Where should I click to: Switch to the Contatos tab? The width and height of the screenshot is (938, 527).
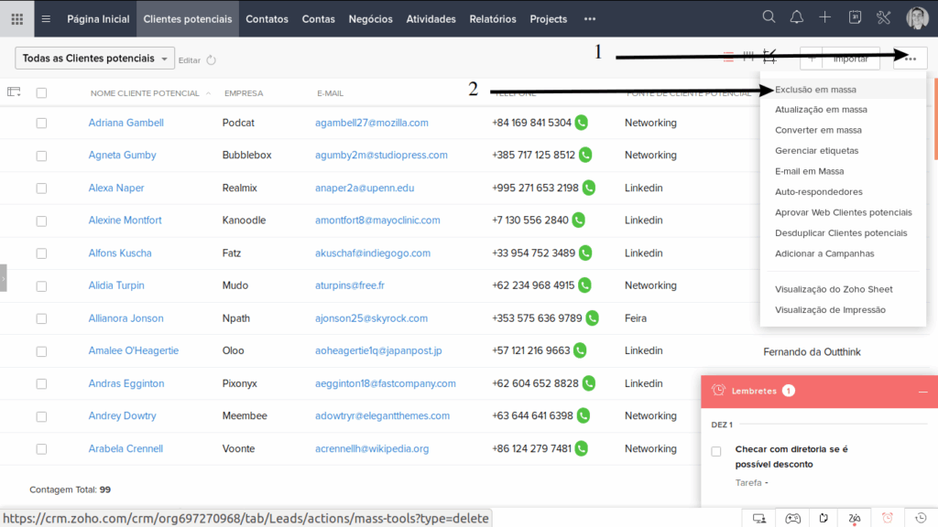[x=267, y=19]
